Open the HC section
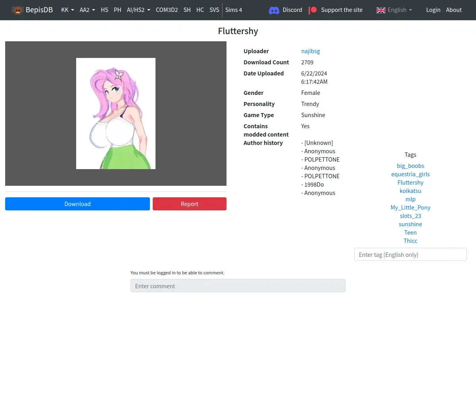476x397 pixels. pyautogui.click(x=200, y=10)
